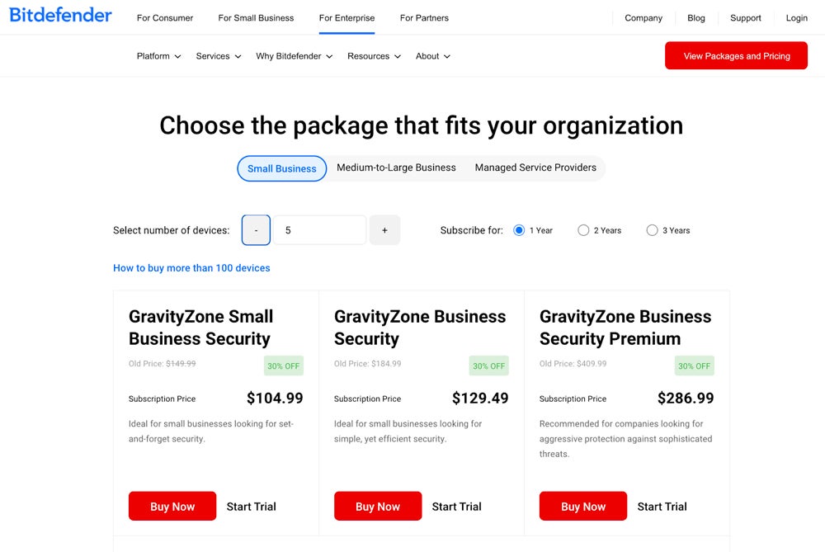825x552 pixels.
Task: Expand the Platform dropdown menu
Action: click(x=158, y=56)
